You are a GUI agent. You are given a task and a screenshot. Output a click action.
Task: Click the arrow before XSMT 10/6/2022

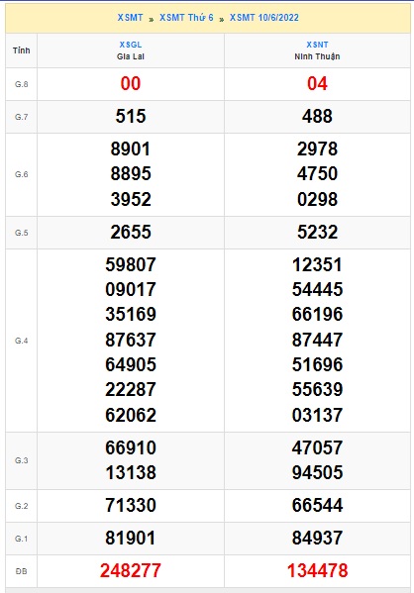tap(222, 19)
